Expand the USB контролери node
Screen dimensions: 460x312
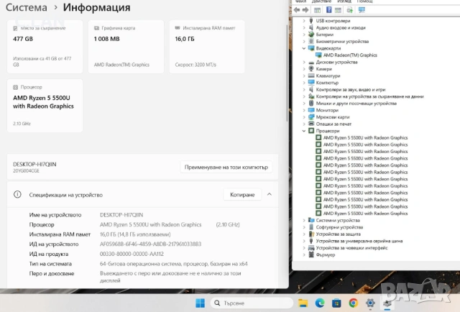point(305,21)
